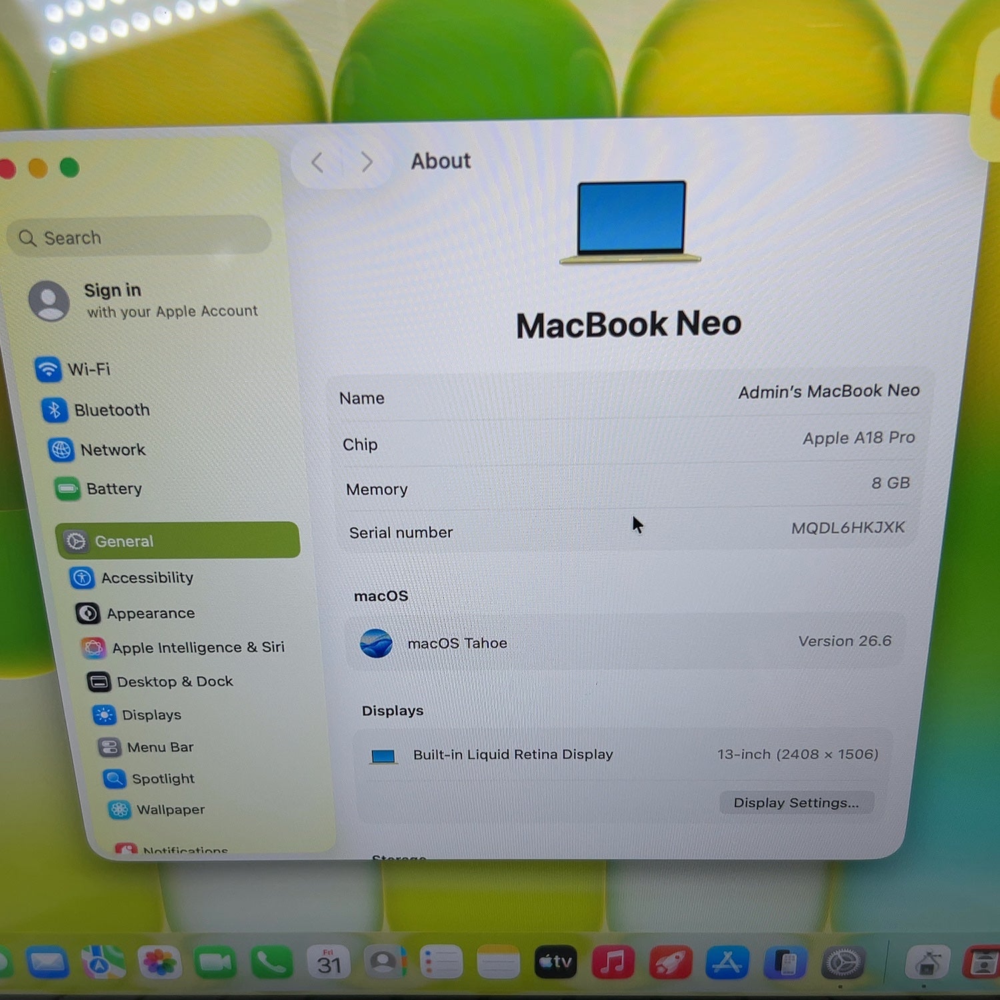Open Menu Bar settings
1000x1000 pixels.
(x=146, y=747)
